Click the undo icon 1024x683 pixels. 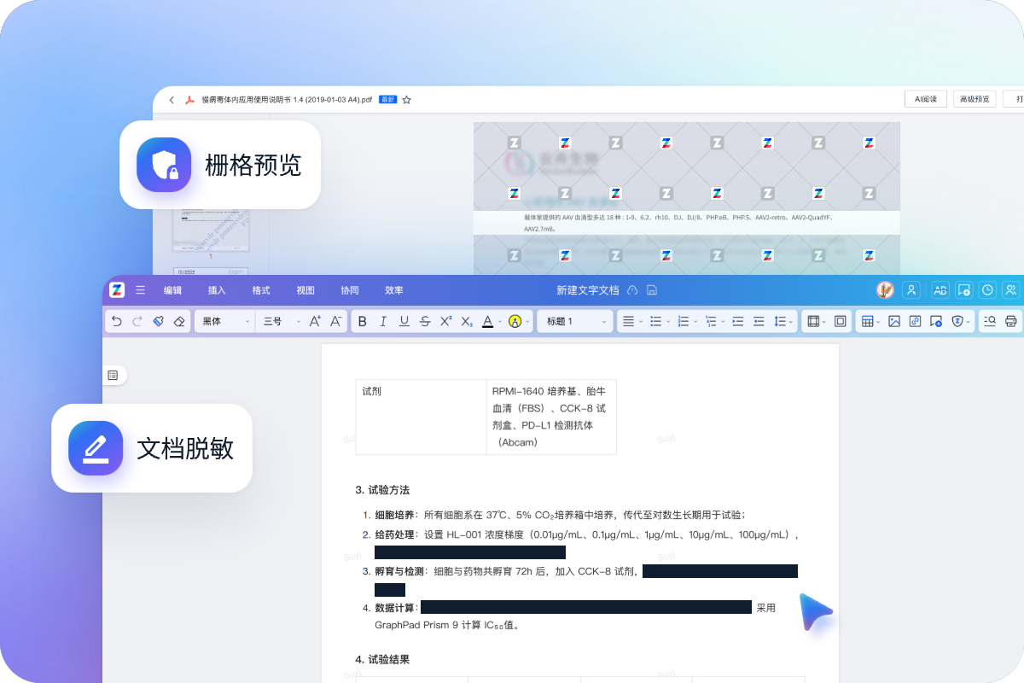pyautogui.click(x=118, y=321)
